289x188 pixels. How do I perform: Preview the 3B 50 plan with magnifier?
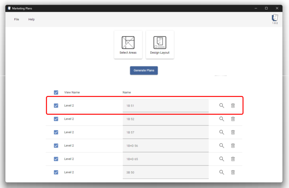coord(222,172)
